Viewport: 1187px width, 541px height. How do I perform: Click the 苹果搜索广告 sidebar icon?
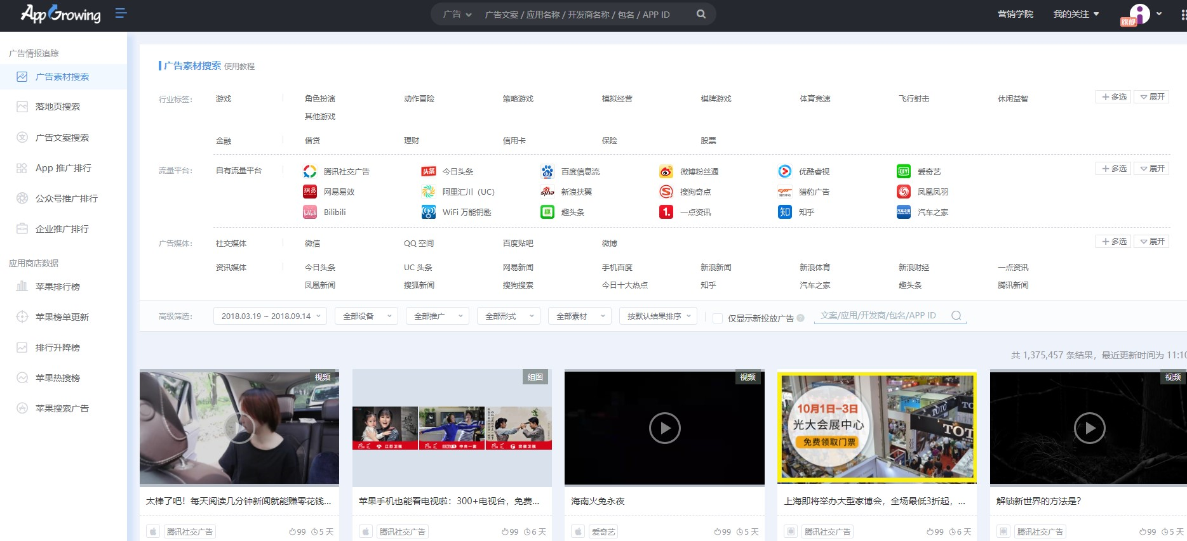[22, 408]
